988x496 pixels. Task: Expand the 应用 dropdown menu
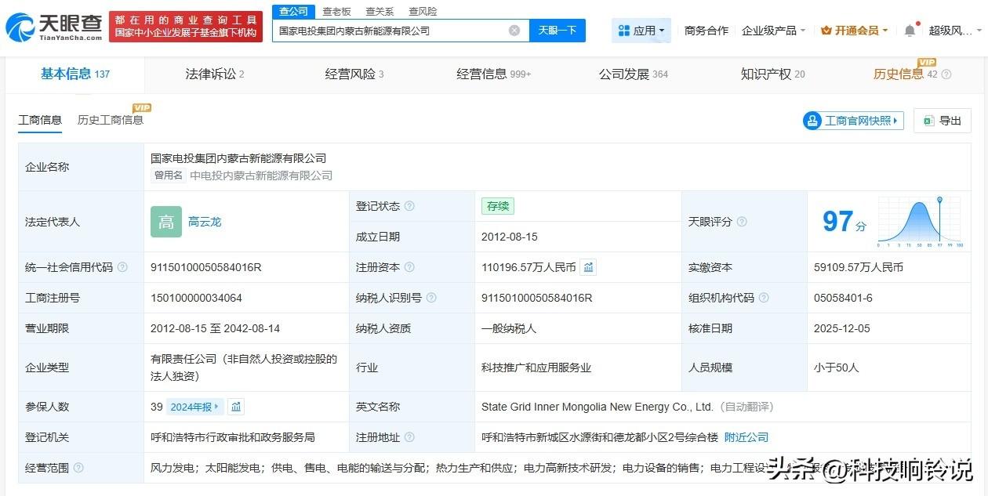coord(641,31)
